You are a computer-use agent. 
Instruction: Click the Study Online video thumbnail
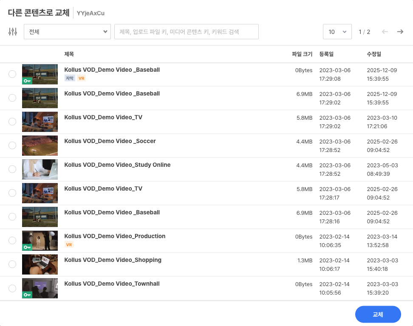point(40,169)
